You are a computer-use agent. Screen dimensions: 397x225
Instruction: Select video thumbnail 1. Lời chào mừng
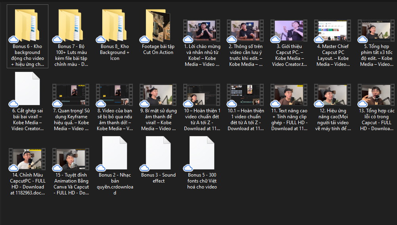[x=202, y=31]
